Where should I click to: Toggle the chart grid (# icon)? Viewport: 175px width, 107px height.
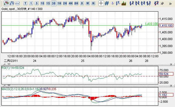point(107,3)
